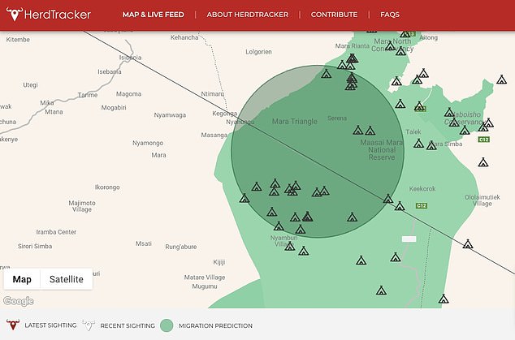515x340 pixels.
Task: Click the Isebania place label
Action: (110, 71)
